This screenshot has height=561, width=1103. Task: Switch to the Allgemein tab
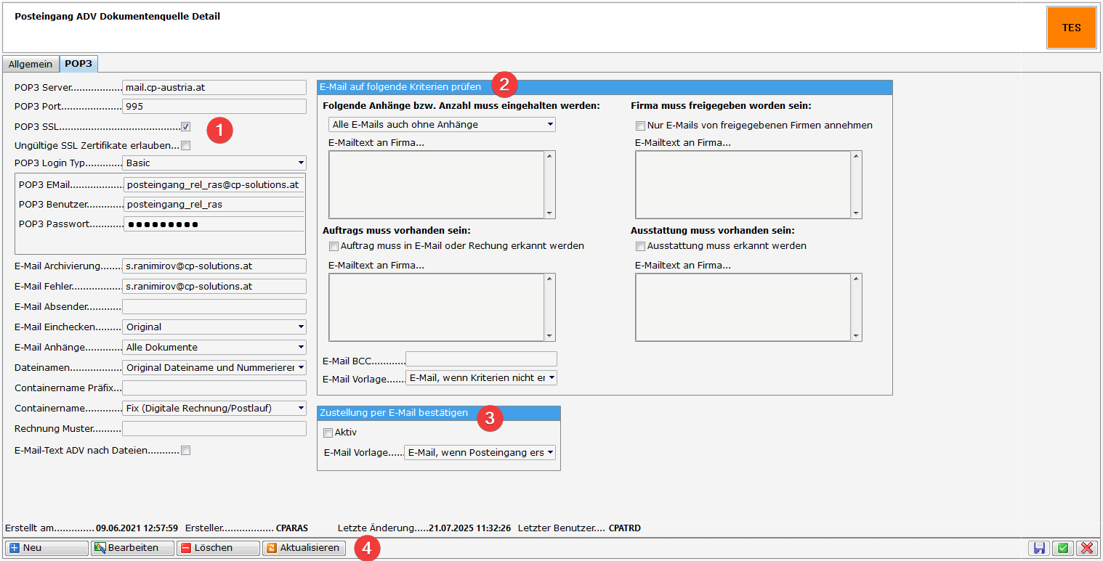point(31,64)
